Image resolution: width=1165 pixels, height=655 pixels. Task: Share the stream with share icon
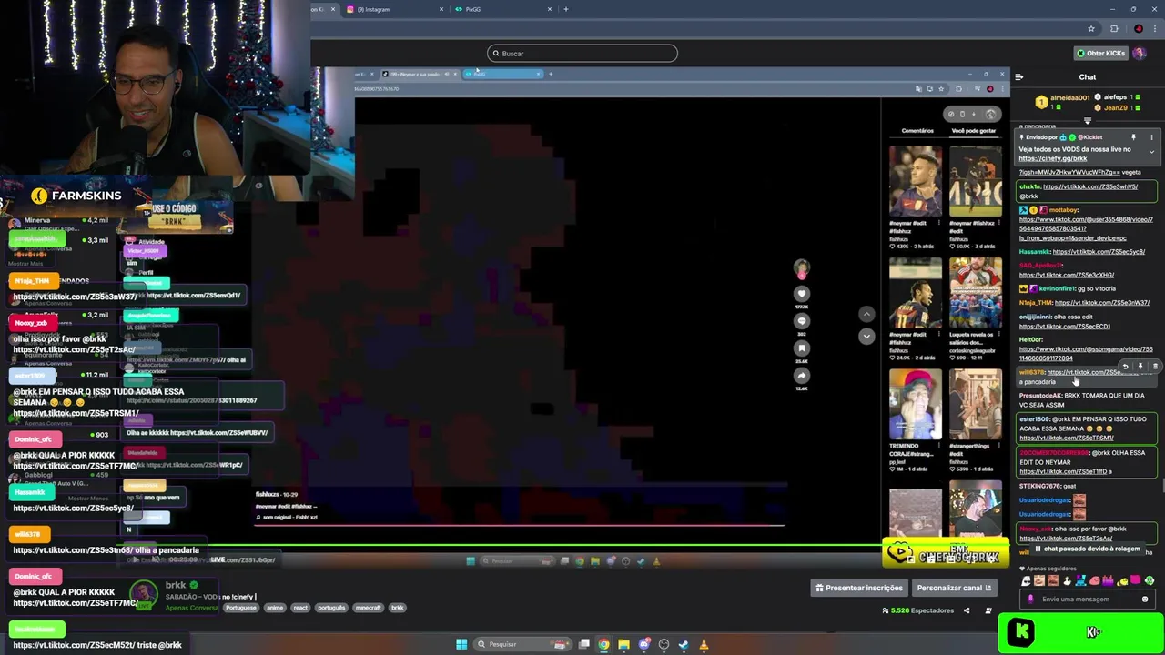click(967, 610)
